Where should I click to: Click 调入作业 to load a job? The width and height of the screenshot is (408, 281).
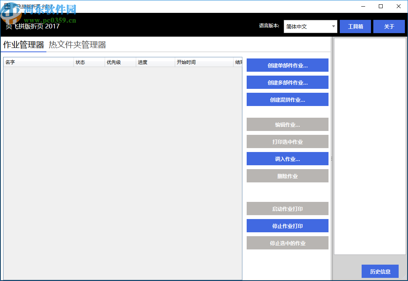[x=287, y=159]
